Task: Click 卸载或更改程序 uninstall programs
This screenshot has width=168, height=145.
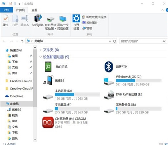Action: (x=94, y=17)
